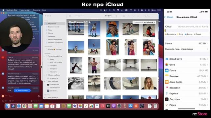Click Spotlight search icon in menu bar

(x=138, y=10)
